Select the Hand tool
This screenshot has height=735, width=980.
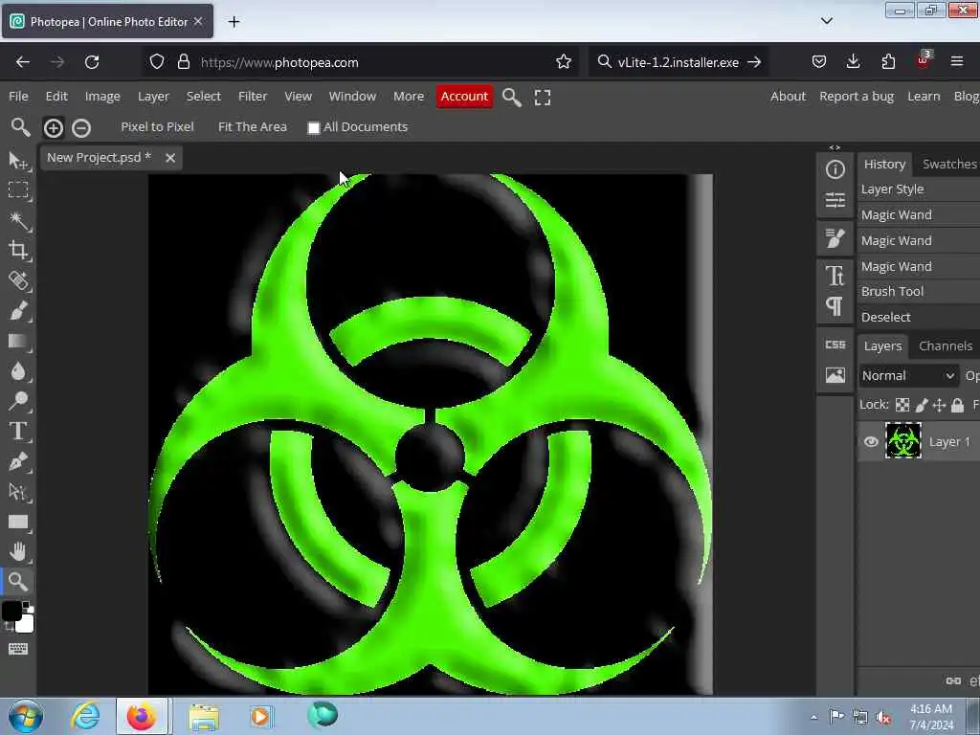(18, 551)
